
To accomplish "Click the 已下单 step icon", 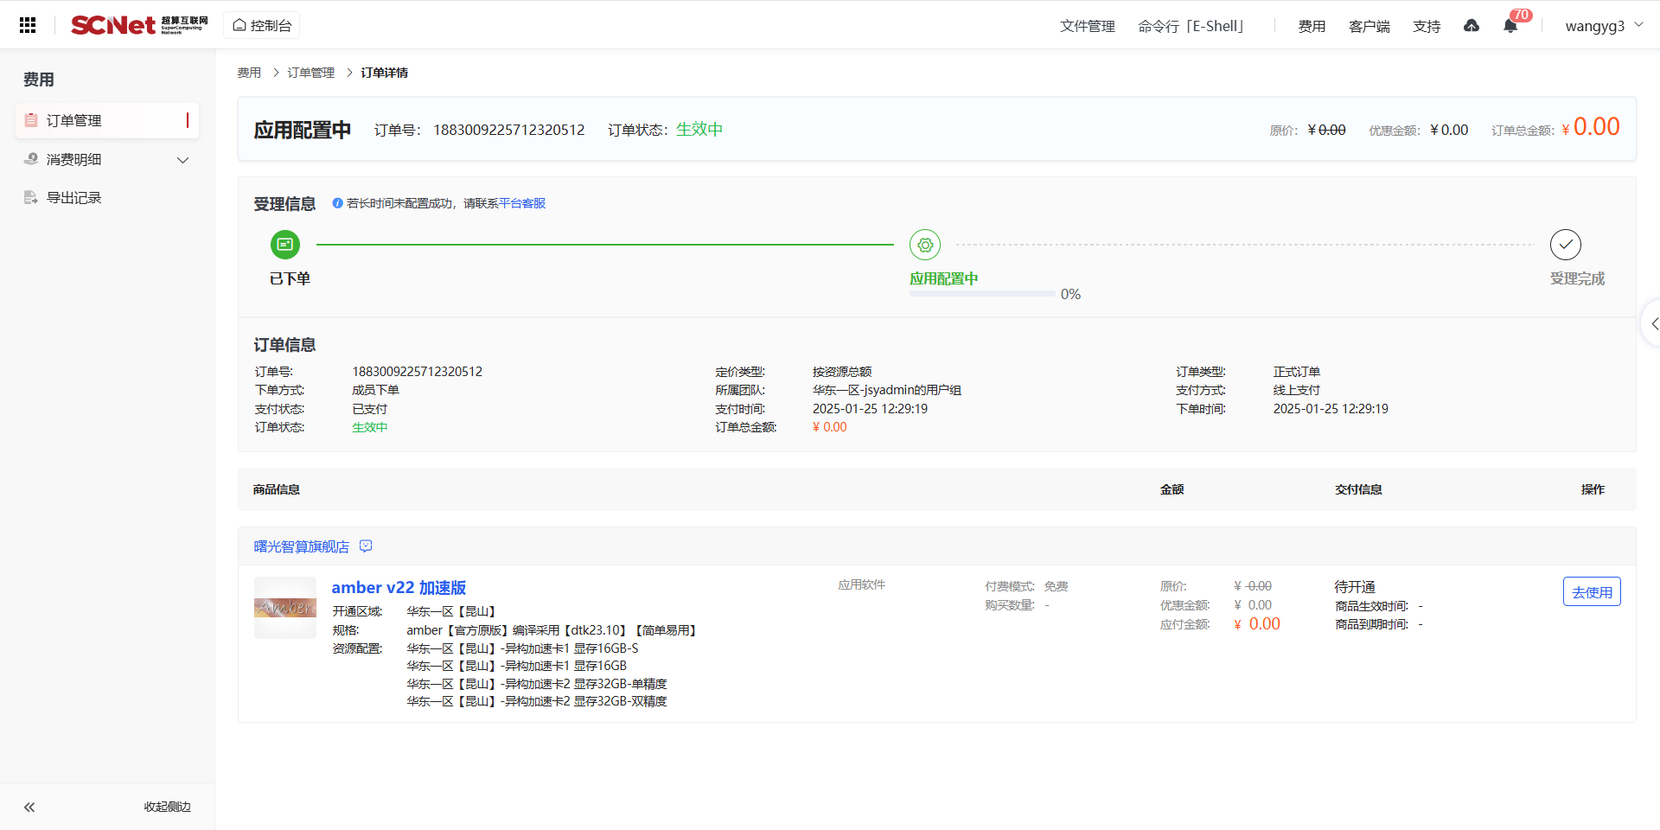I will coord(285,245).
